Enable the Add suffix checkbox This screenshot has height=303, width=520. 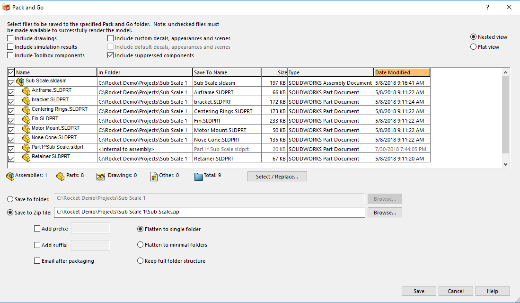pyautogui.click(x=37, y=245)
